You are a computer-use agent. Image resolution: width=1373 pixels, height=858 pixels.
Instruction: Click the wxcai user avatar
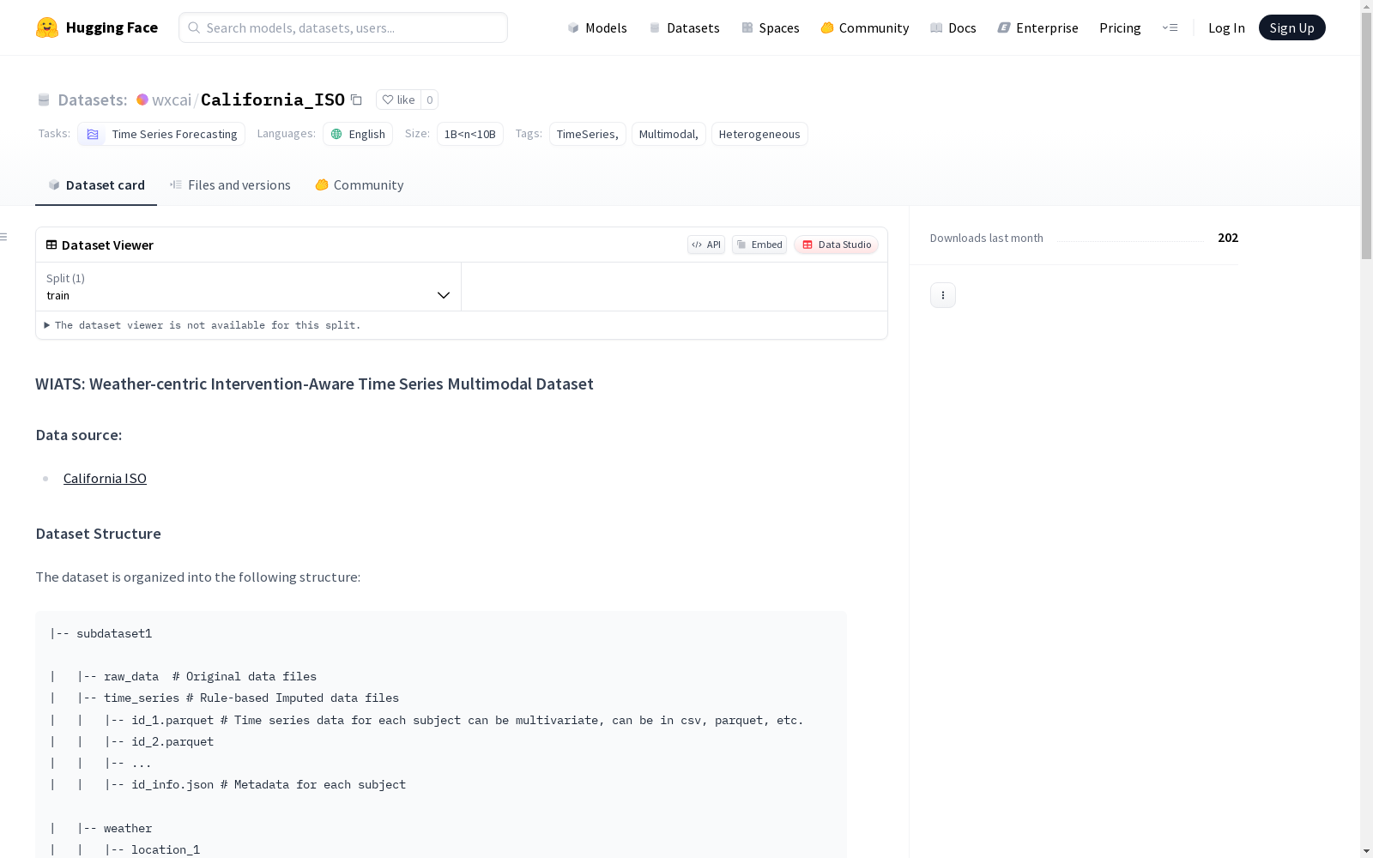(142, 100)
